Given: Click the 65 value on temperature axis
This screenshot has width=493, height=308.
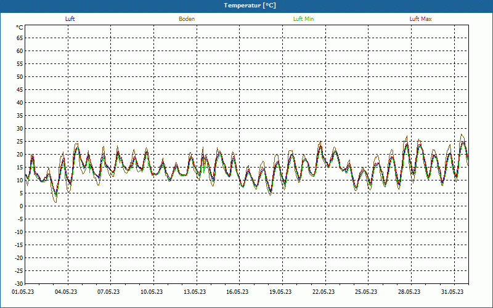Looking at the screenshot, I should click(20, 38).
